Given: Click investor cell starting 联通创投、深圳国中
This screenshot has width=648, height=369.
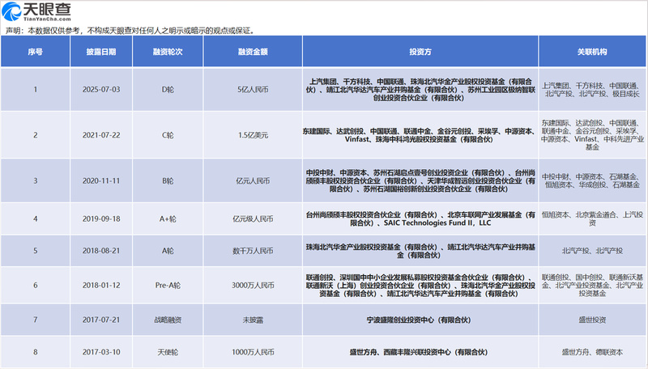Looking at the screenshot, I should tap(420, 285).
